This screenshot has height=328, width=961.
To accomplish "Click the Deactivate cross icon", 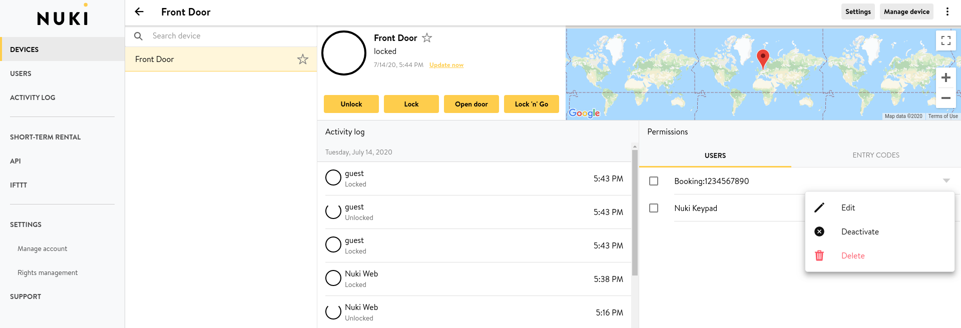I will [x=819, y=231].
